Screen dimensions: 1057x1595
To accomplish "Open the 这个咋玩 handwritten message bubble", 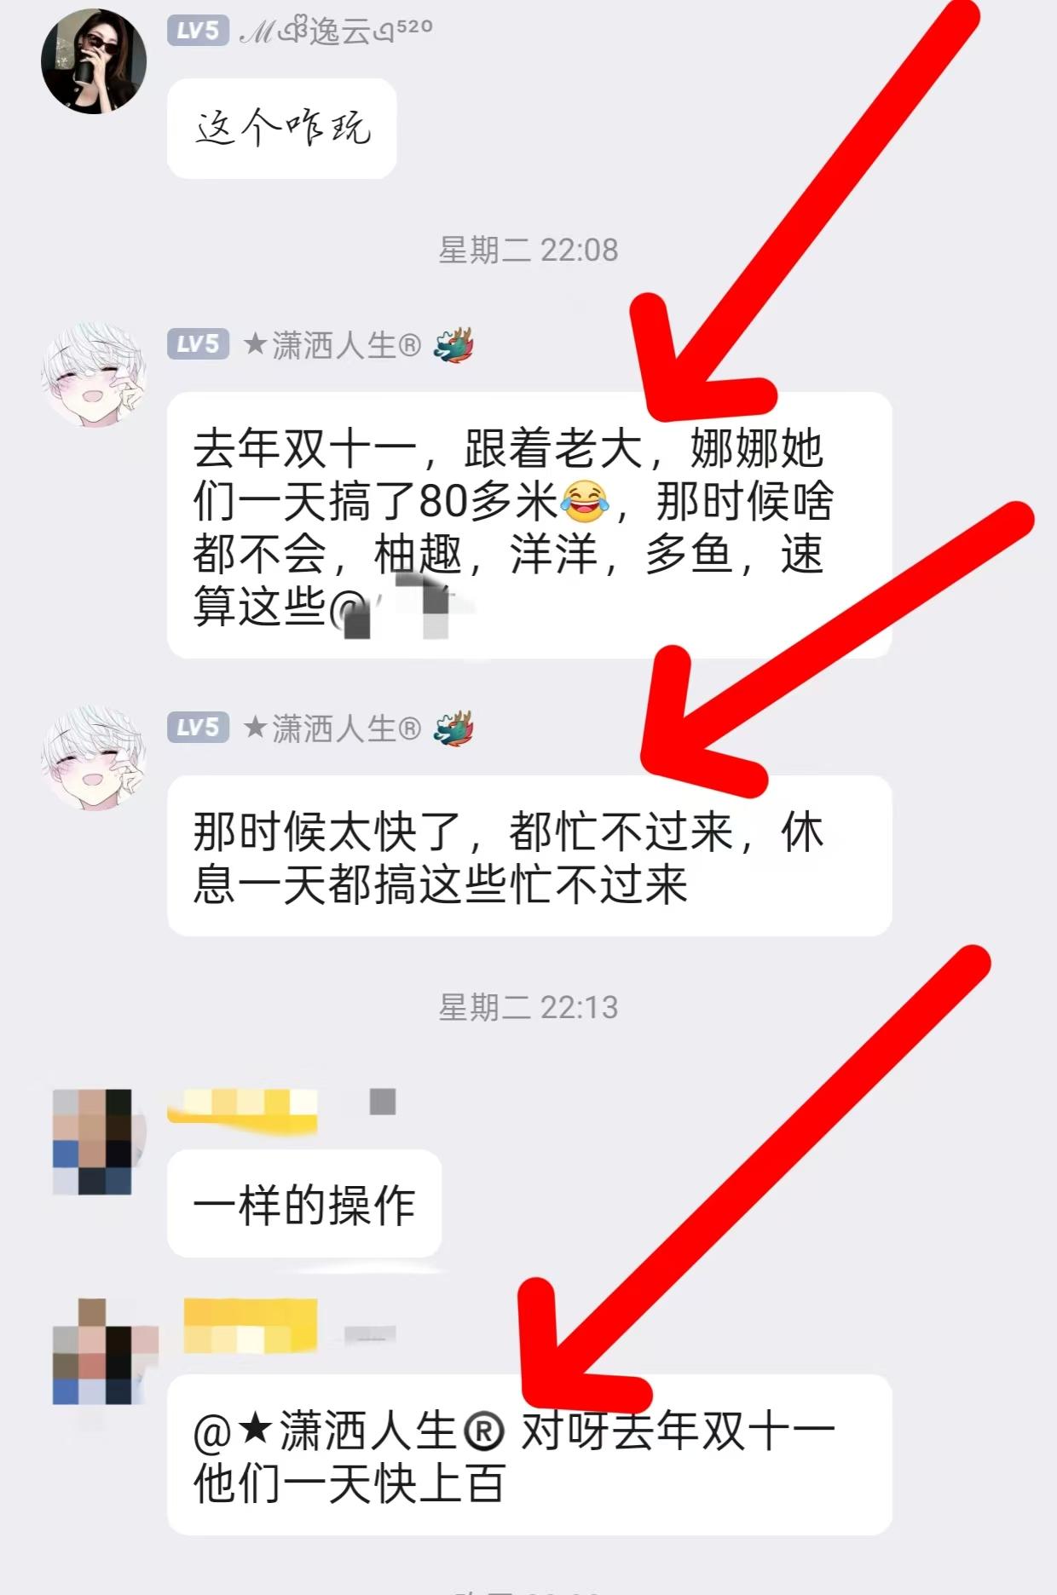I will (x=281, y=129).
